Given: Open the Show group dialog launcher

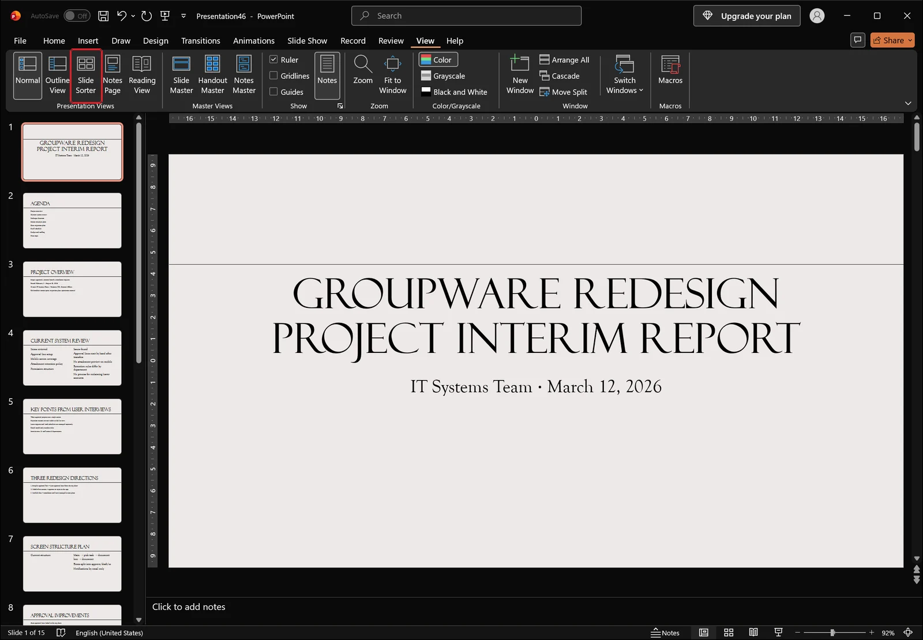Looking at the screenshot, I should pyautogui.click(x=340, y=106).
